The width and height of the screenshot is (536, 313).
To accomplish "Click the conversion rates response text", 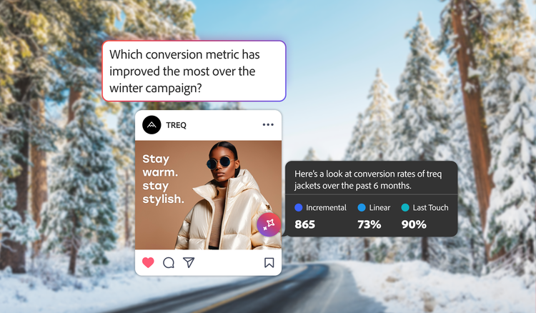I will 368,180.
